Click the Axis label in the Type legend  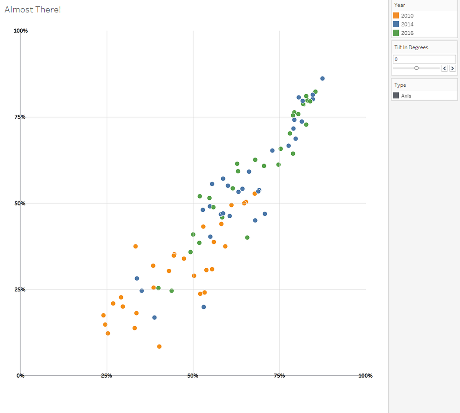pyautogui.click(x=406, y=96)
